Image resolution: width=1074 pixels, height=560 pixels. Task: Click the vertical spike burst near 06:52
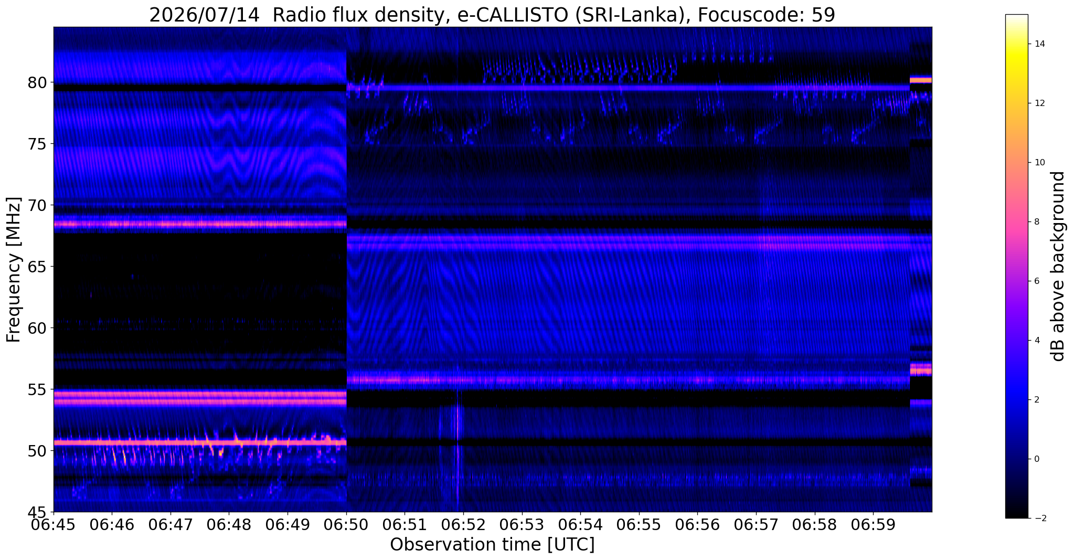point(458,446)
